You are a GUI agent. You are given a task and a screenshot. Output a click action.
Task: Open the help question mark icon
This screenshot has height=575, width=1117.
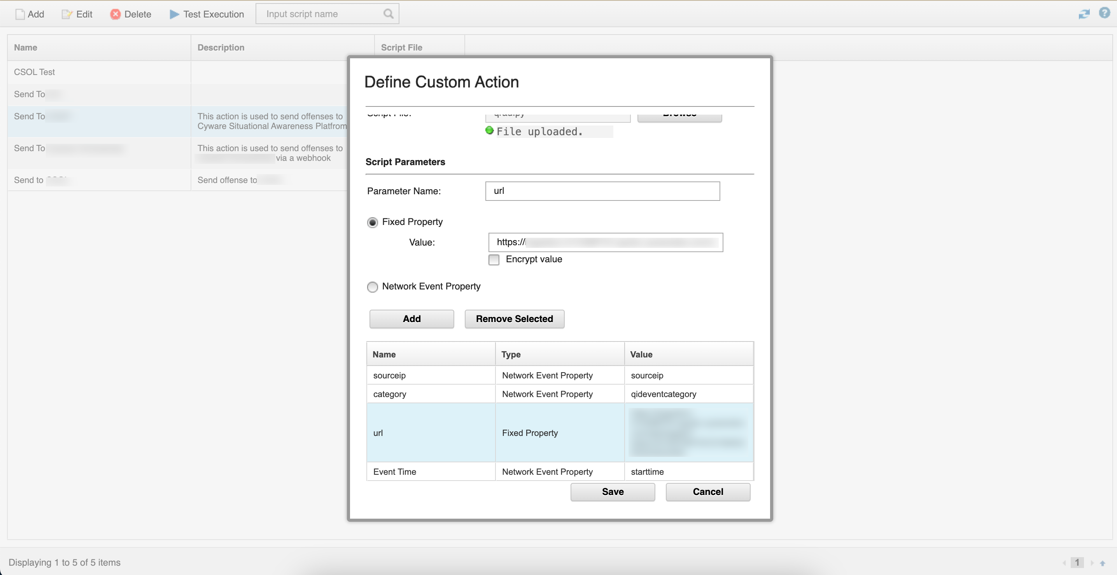[1105, 13]
